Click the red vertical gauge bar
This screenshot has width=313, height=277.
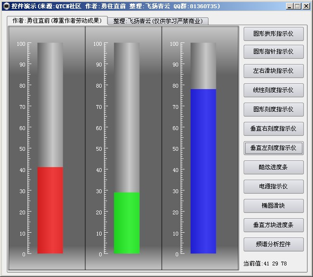(50, 211)
